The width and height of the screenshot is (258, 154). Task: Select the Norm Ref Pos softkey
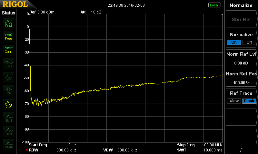pos(241,78)
